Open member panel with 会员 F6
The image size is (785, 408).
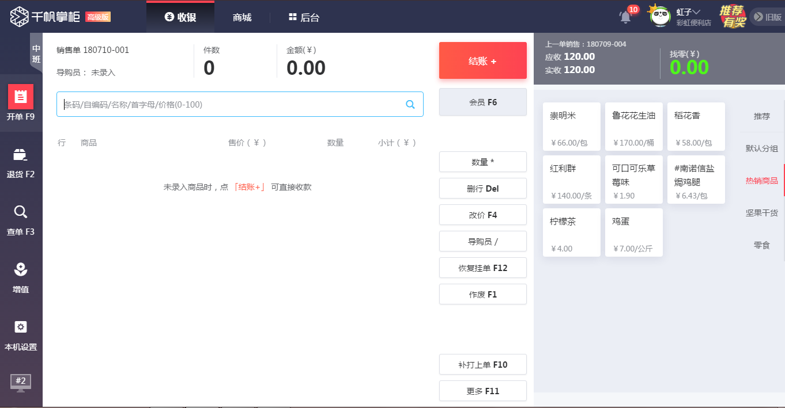[483, 101]
